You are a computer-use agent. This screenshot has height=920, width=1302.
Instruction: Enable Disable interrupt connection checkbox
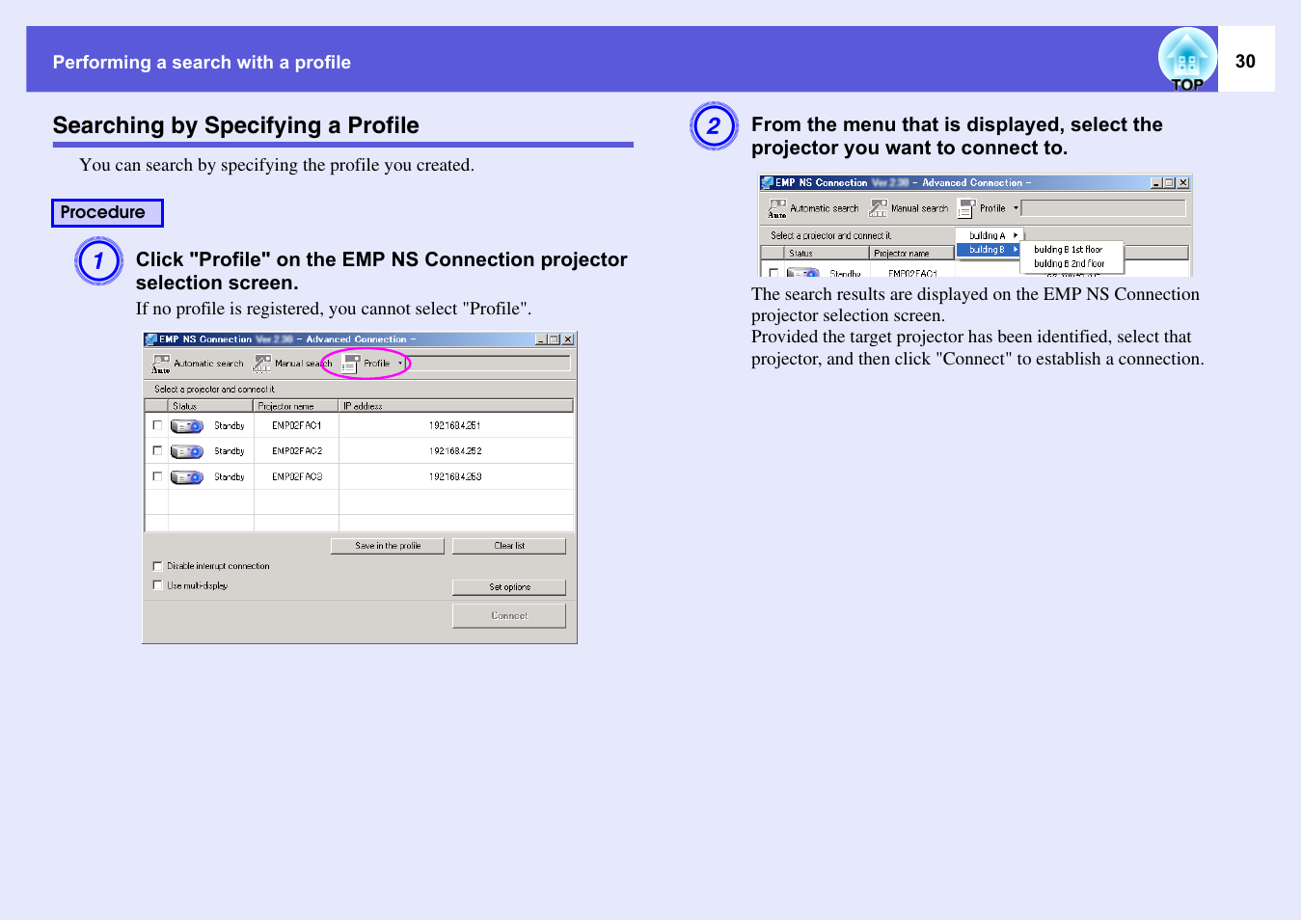click(157, 566)
